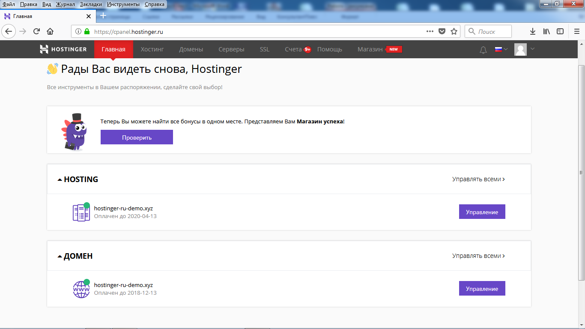Click the user avatar profile icon
Viewport: 585px width, 329px height.
(520, 50)
